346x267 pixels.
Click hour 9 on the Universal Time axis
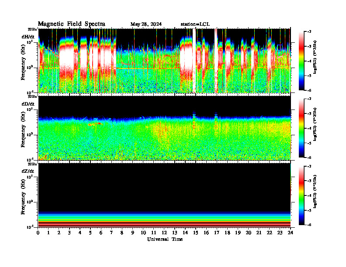tap(133, 233)
